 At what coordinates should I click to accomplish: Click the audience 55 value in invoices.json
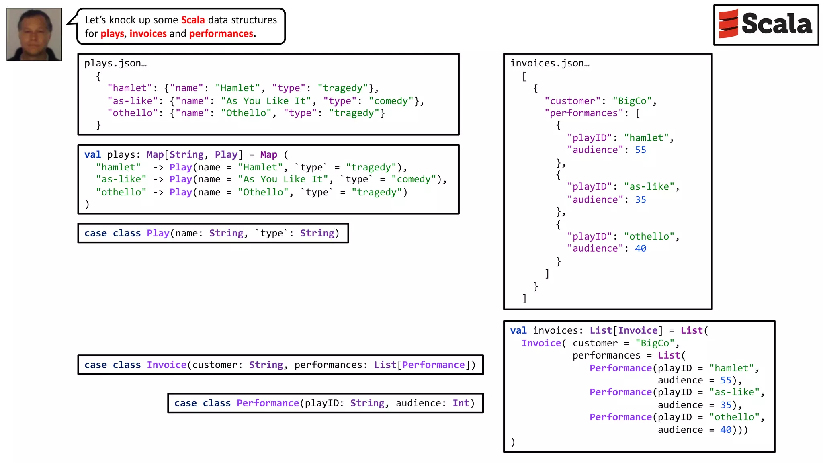(640, 150)
